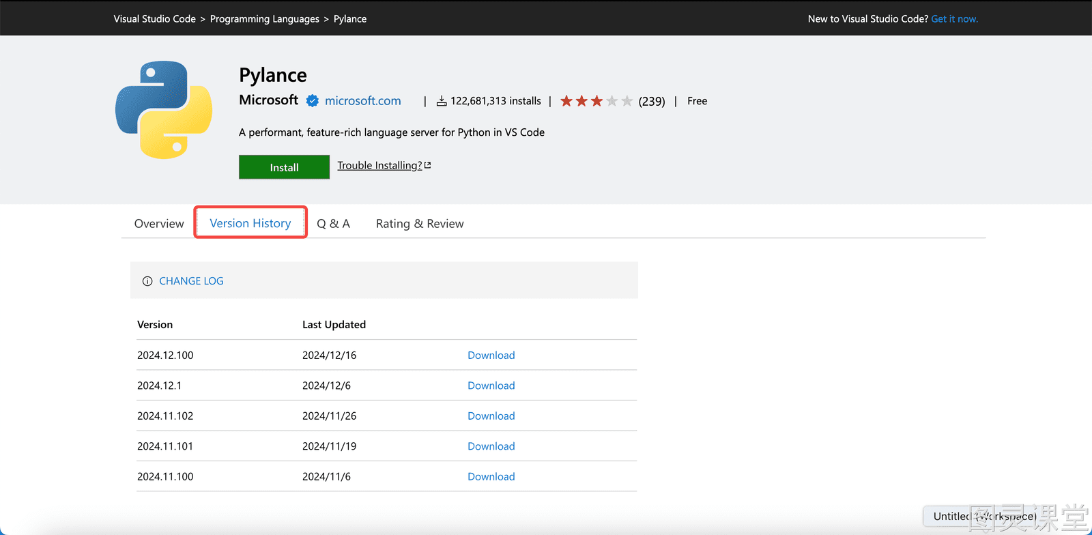The width and height of the screenshot is (1092, 535).
Task: Open the Rating & Review tab
Action: click(x=420, y=224)
